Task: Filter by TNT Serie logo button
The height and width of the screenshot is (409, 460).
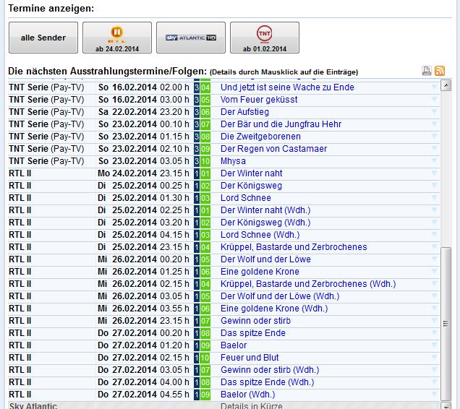Action: click(265, 38)
